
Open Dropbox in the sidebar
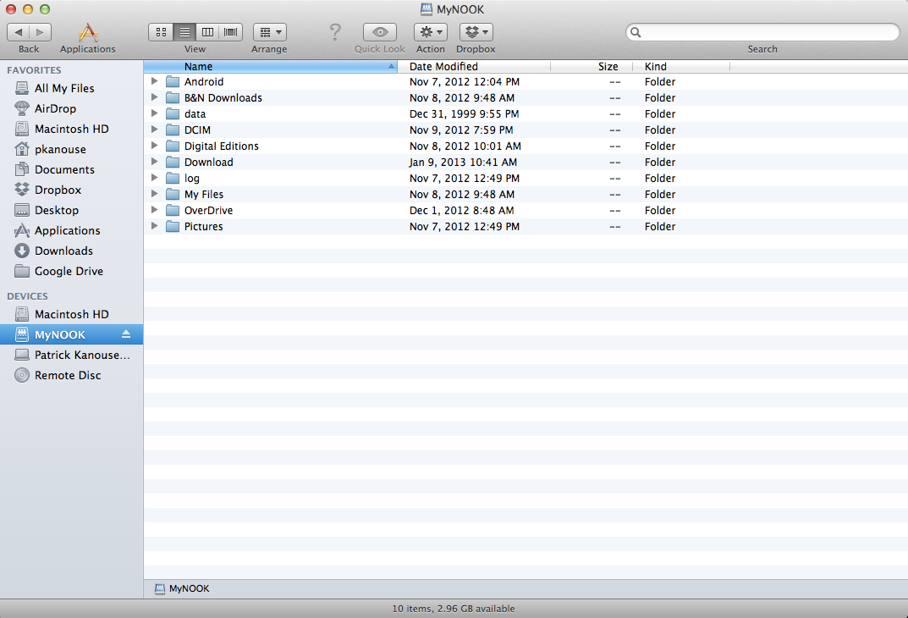point(72,190)
